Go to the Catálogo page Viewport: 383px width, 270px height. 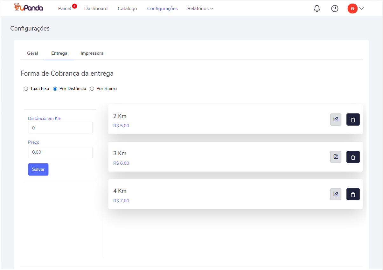click(x=127, y=9)
